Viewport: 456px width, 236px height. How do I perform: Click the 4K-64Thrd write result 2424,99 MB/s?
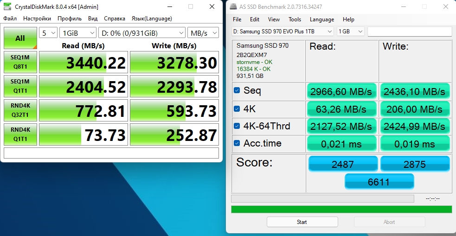pos(415,127)
